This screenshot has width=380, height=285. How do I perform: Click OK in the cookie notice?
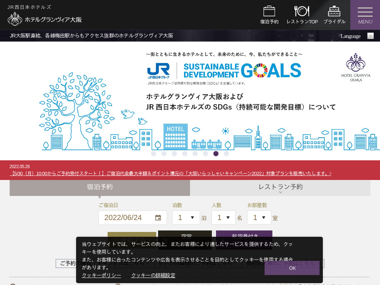292,268
